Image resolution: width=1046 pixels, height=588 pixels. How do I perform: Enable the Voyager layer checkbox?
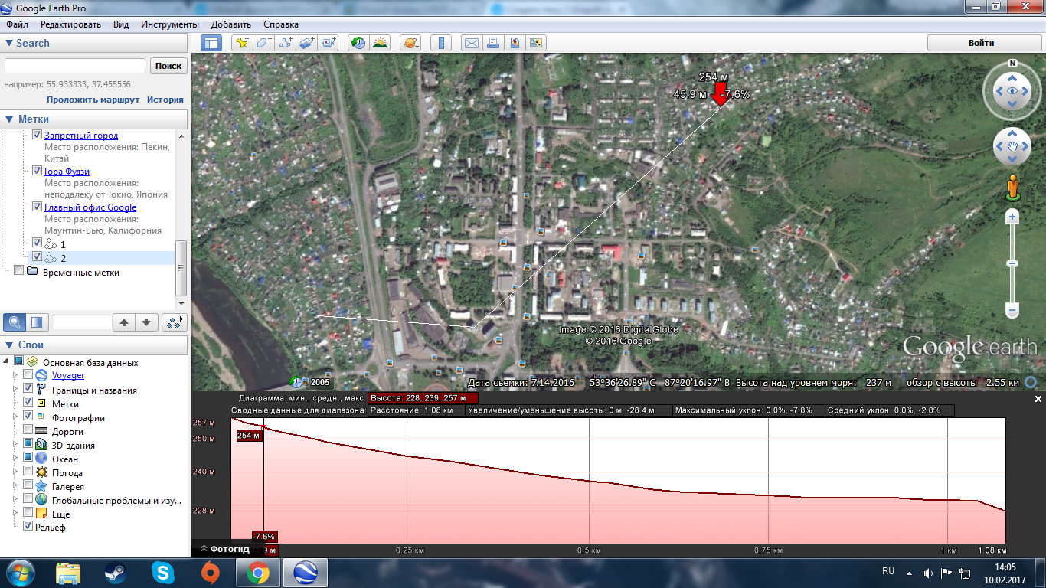click(28, 375)
